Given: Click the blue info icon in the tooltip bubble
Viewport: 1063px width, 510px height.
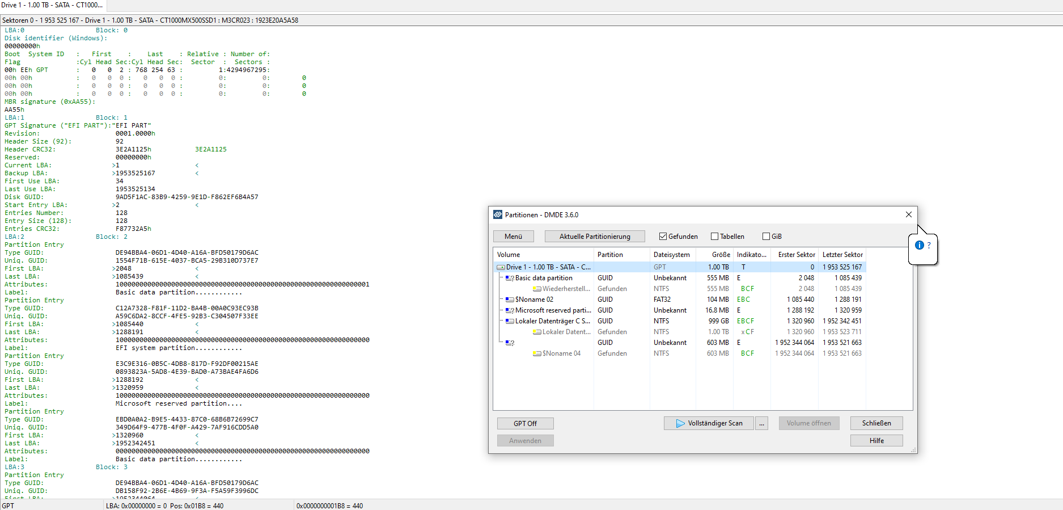Looking at the screenshot, I should pyautogui.click(x=920, y=245).
